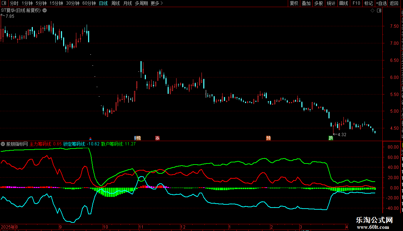The image size is (403, 231).
Task: Click the 涨 event marker
Action: [157, 138]
